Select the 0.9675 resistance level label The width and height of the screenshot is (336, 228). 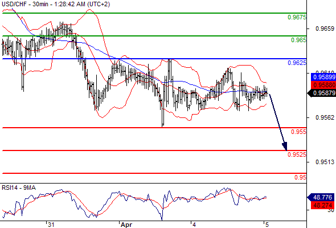click(297, 17)
